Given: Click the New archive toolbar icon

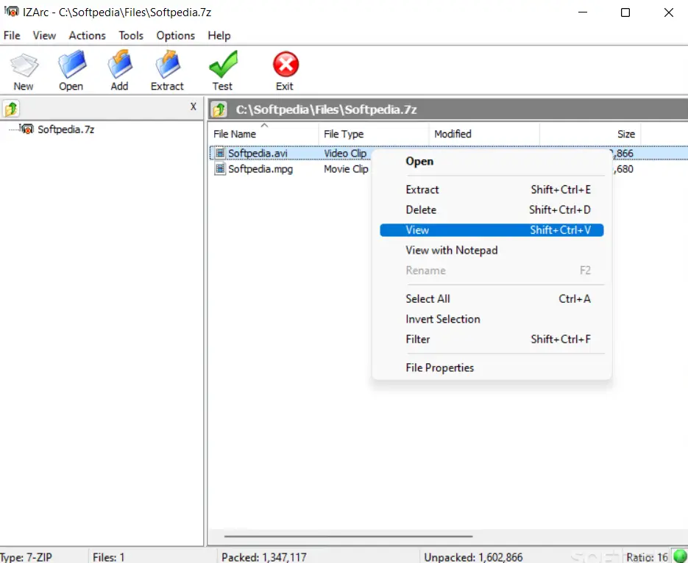Looking at the screenshot, I should click(24, 66).
